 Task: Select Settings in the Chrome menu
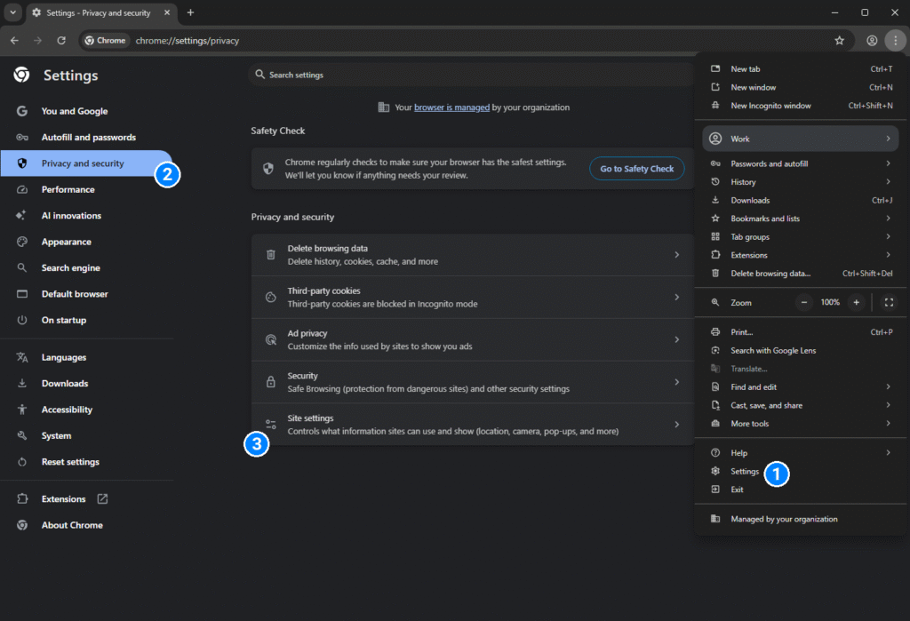745,472
